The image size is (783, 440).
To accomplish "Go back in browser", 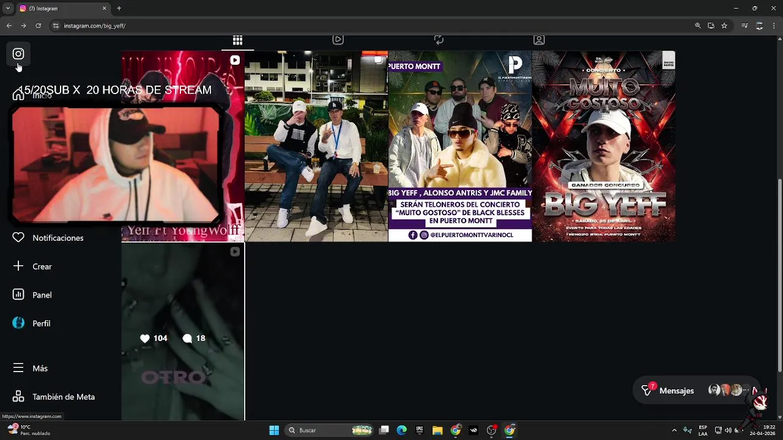I will [x=9, y=26].
